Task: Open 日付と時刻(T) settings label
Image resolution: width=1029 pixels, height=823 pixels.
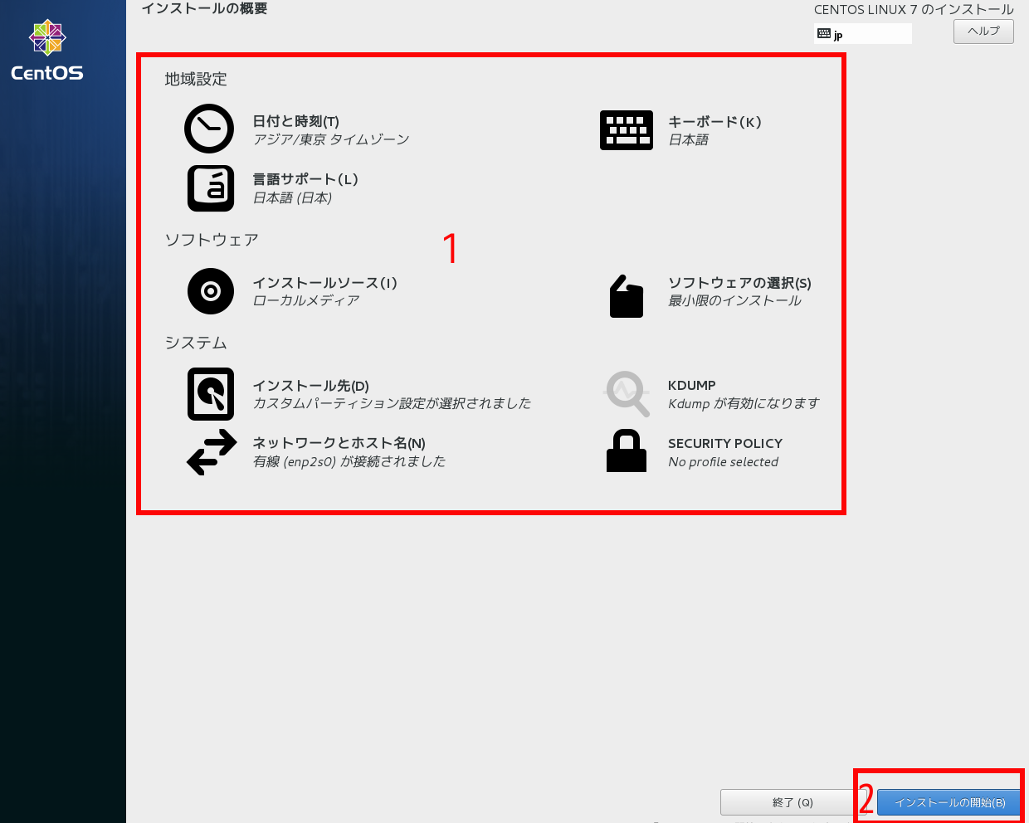Action: [x=296, y=121]
